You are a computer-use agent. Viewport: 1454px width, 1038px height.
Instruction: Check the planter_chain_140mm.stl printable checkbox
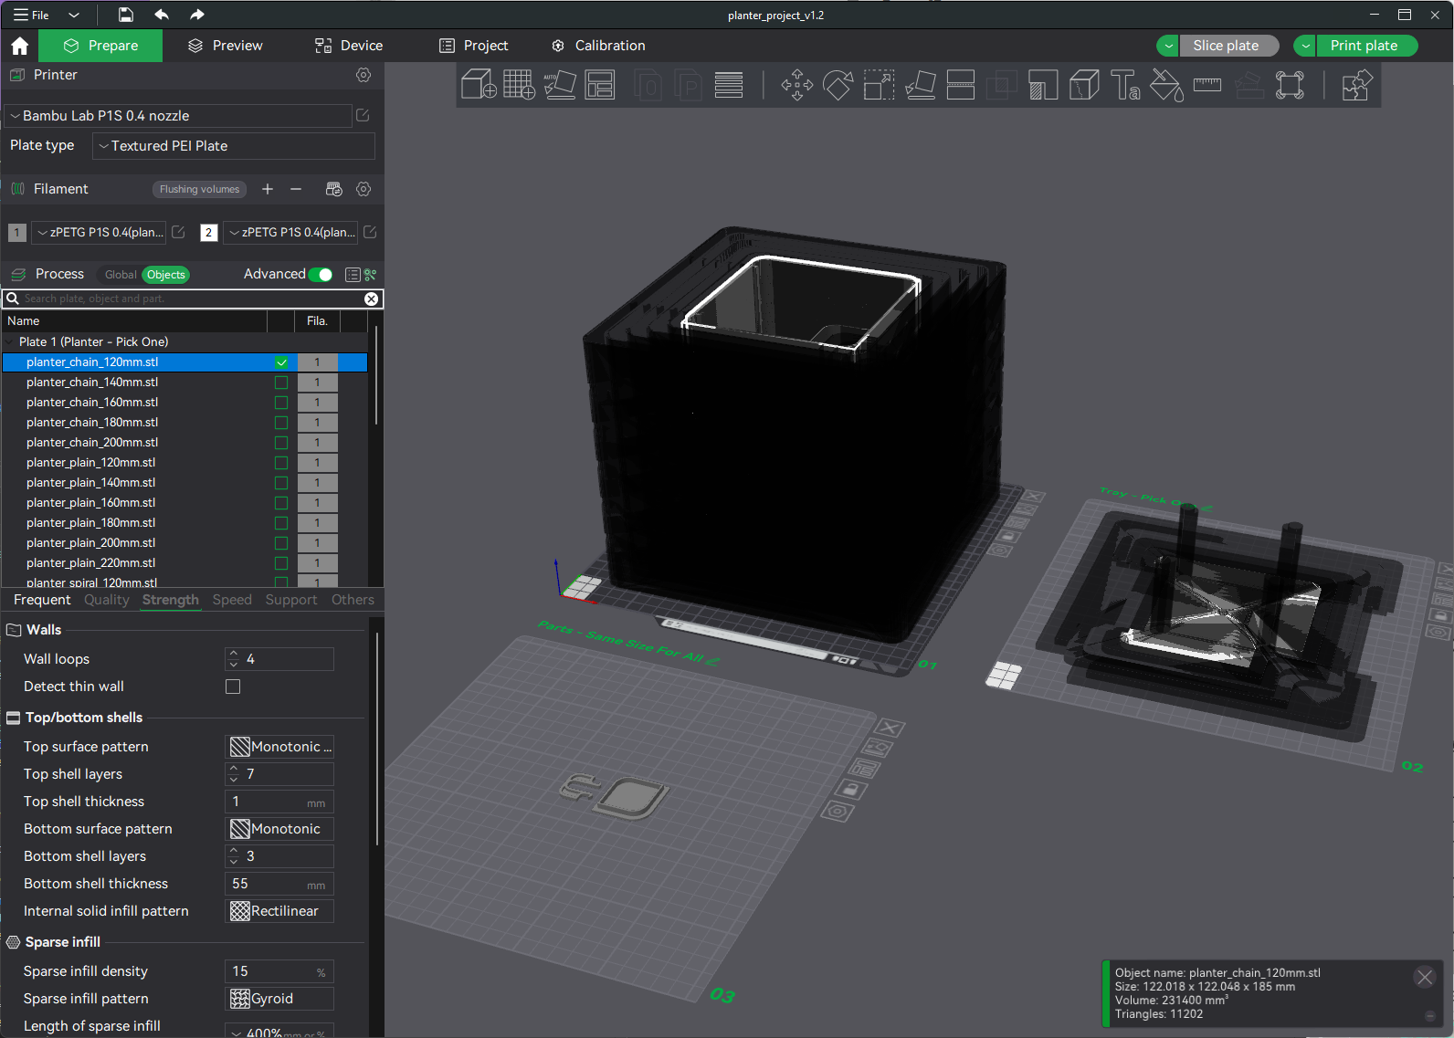tap(281, 383)
